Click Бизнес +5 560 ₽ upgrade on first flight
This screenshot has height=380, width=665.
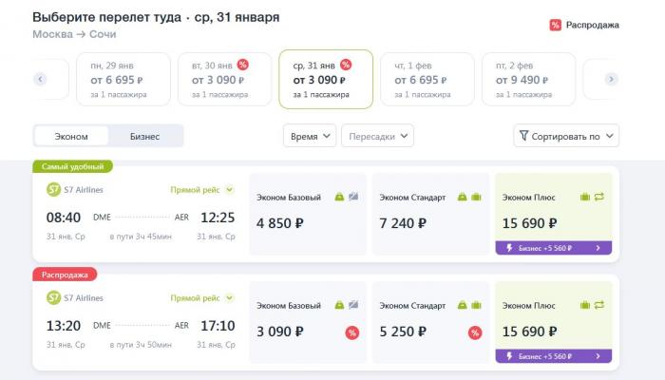coord(554,248)
